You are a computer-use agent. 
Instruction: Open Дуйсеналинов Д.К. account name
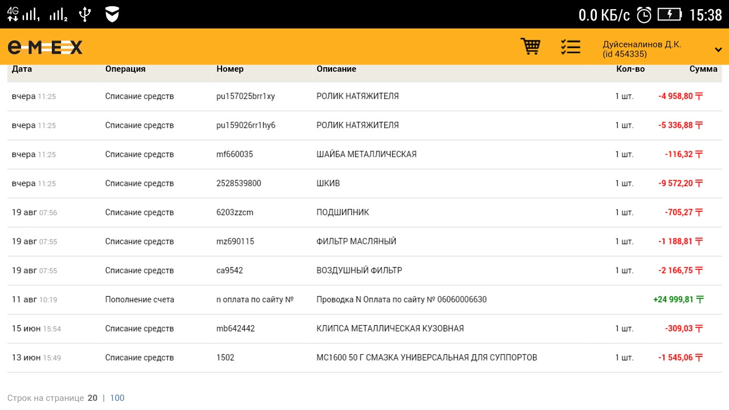[x=642, y=44]
